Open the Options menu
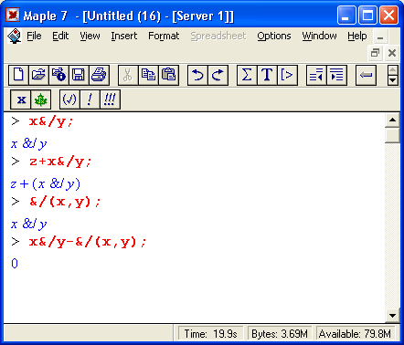This screenshot has height=345, width=404. [274, 36]
